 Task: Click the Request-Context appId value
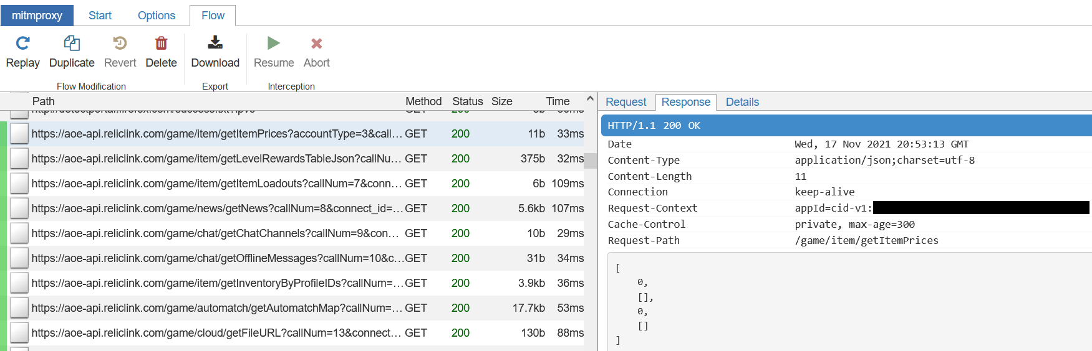point(942,208)
